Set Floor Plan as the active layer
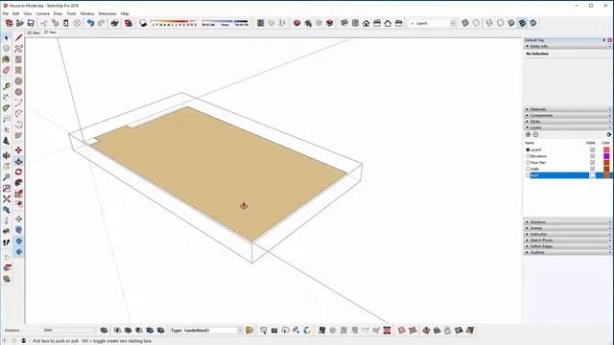614x345 pixels. point(528,162)
